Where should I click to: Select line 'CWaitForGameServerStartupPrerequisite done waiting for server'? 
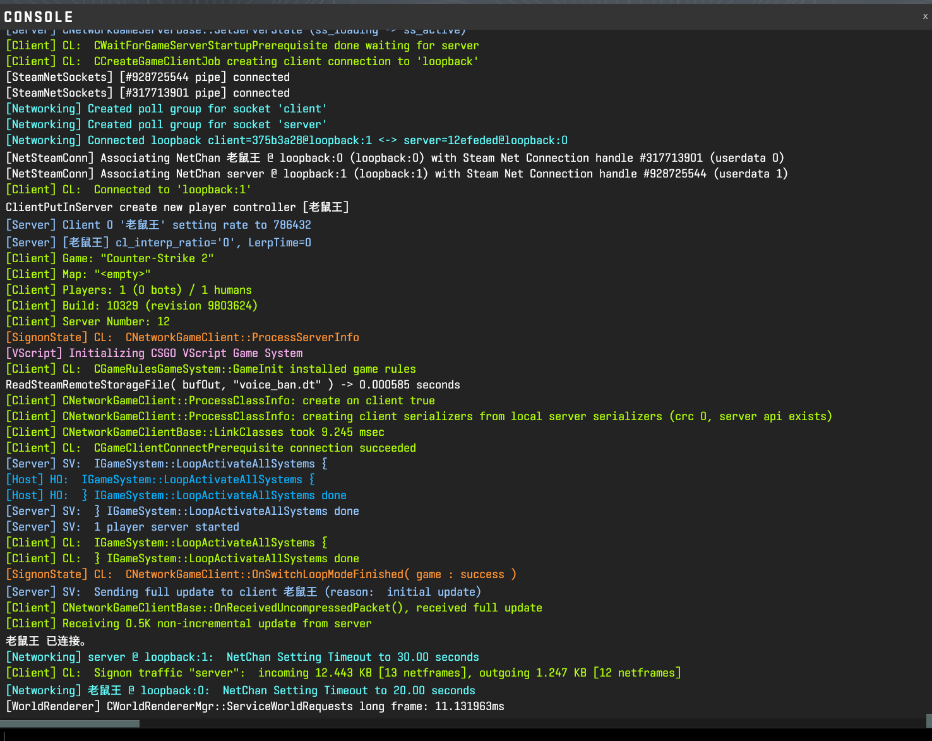[x=242, y=45]
